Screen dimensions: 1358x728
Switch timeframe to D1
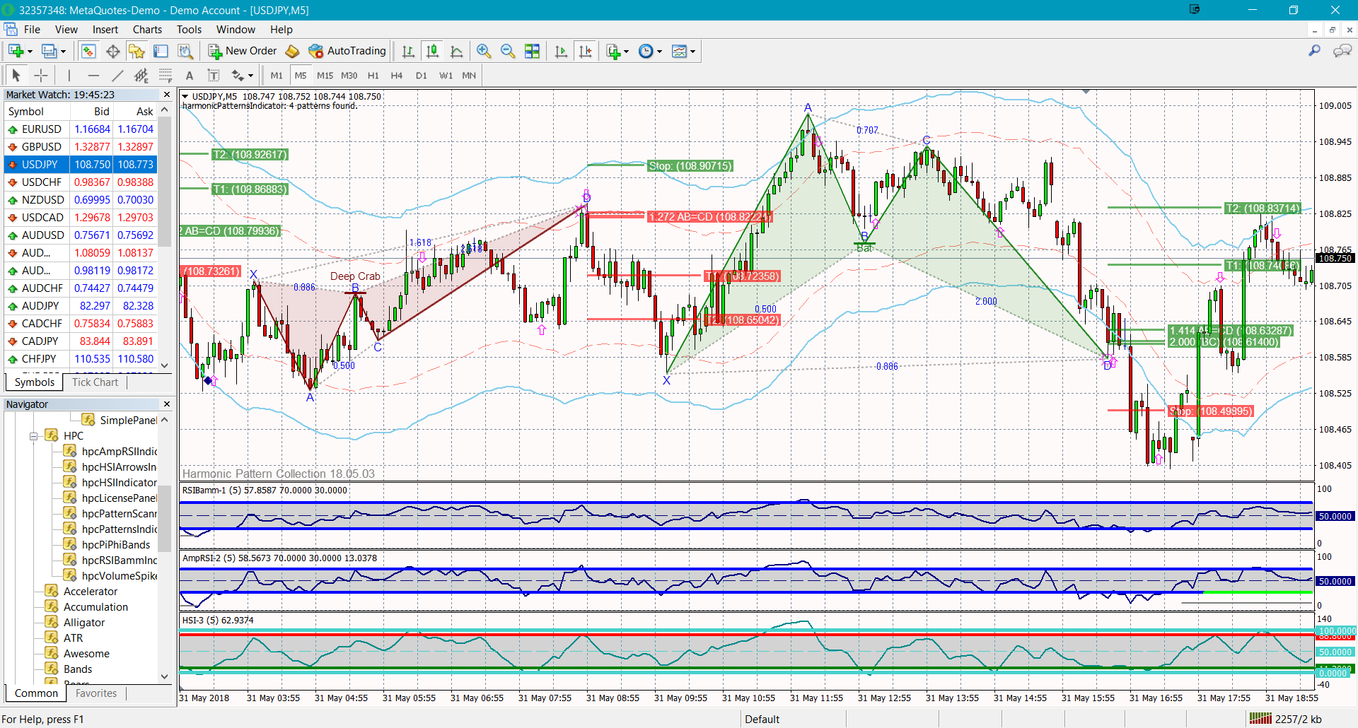point(422,75)
